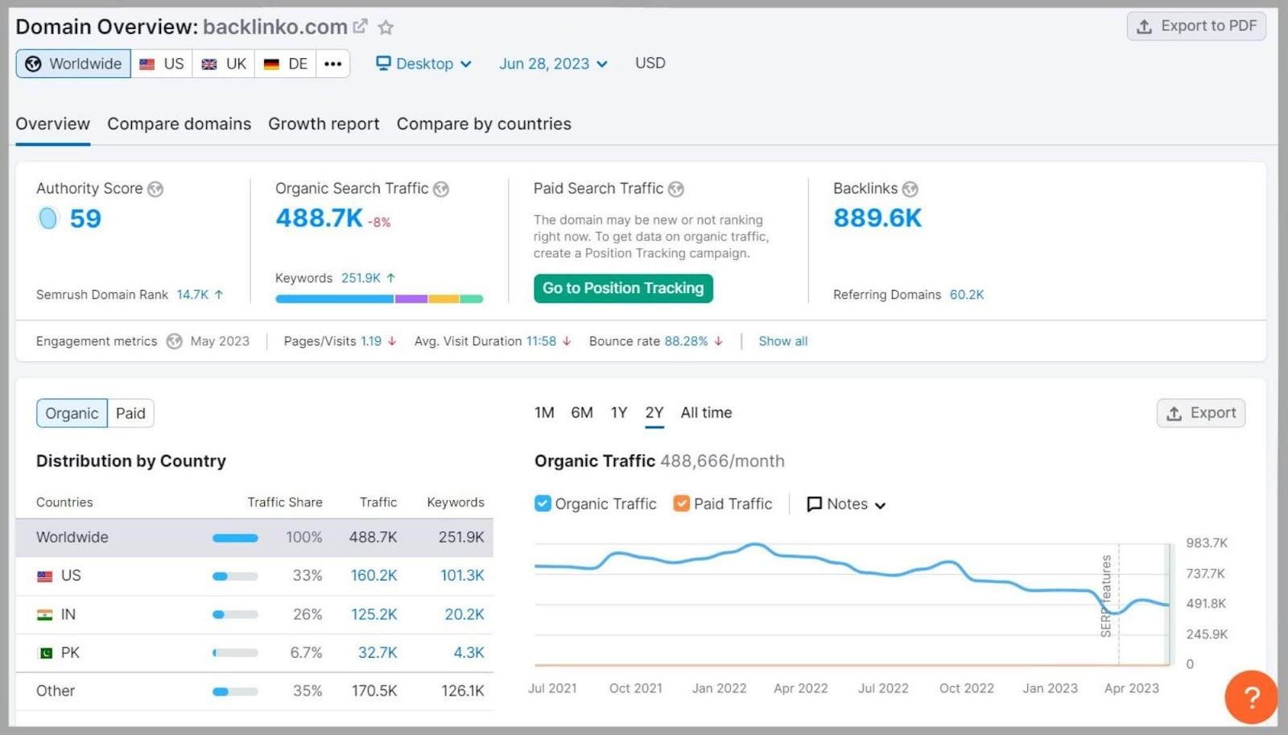Switch to the US database
Image resolution: width=1288 pixels, height=735 pixels.
[161, 64]
